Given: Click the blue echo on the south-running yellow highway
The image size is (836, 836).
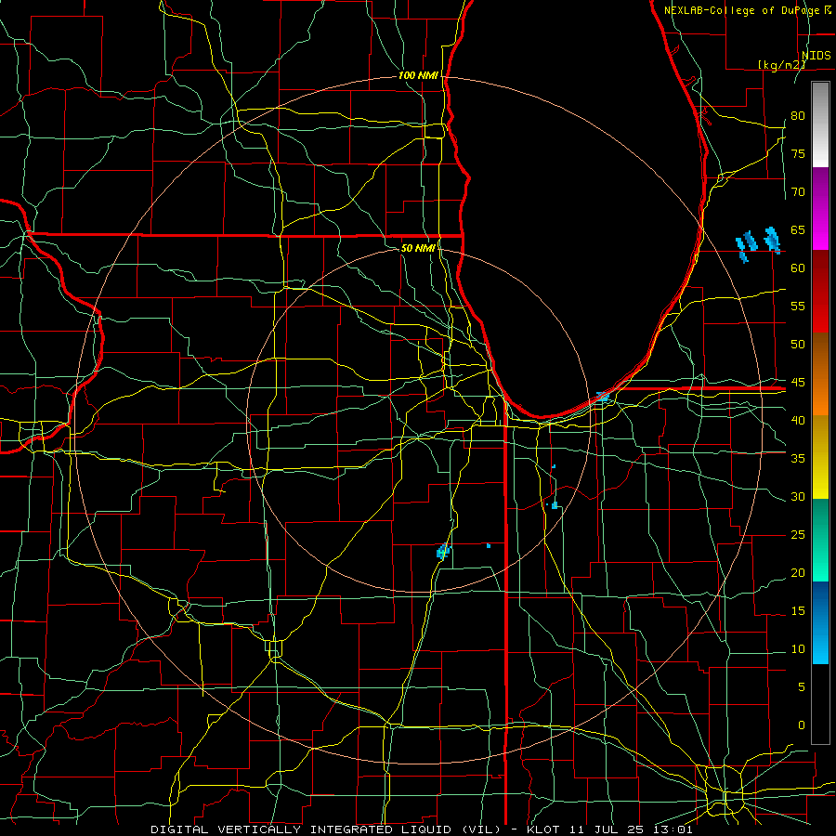Looking at the screenshot, I should [x=443, y=551].
